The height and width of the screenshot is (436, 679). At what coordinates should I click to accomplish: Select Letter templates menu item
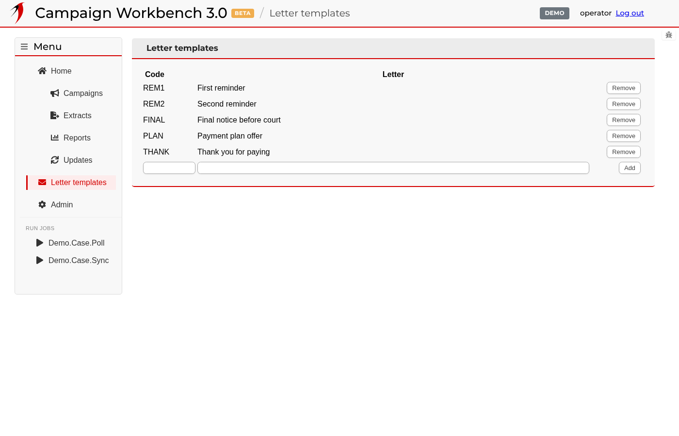tap(72, 182)
